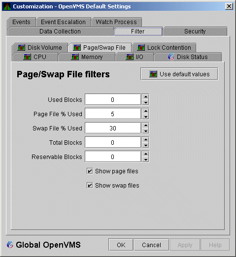236x257 pixels.
Task: Click the Lock Contention tab icon
Action: tap(141, 48)
